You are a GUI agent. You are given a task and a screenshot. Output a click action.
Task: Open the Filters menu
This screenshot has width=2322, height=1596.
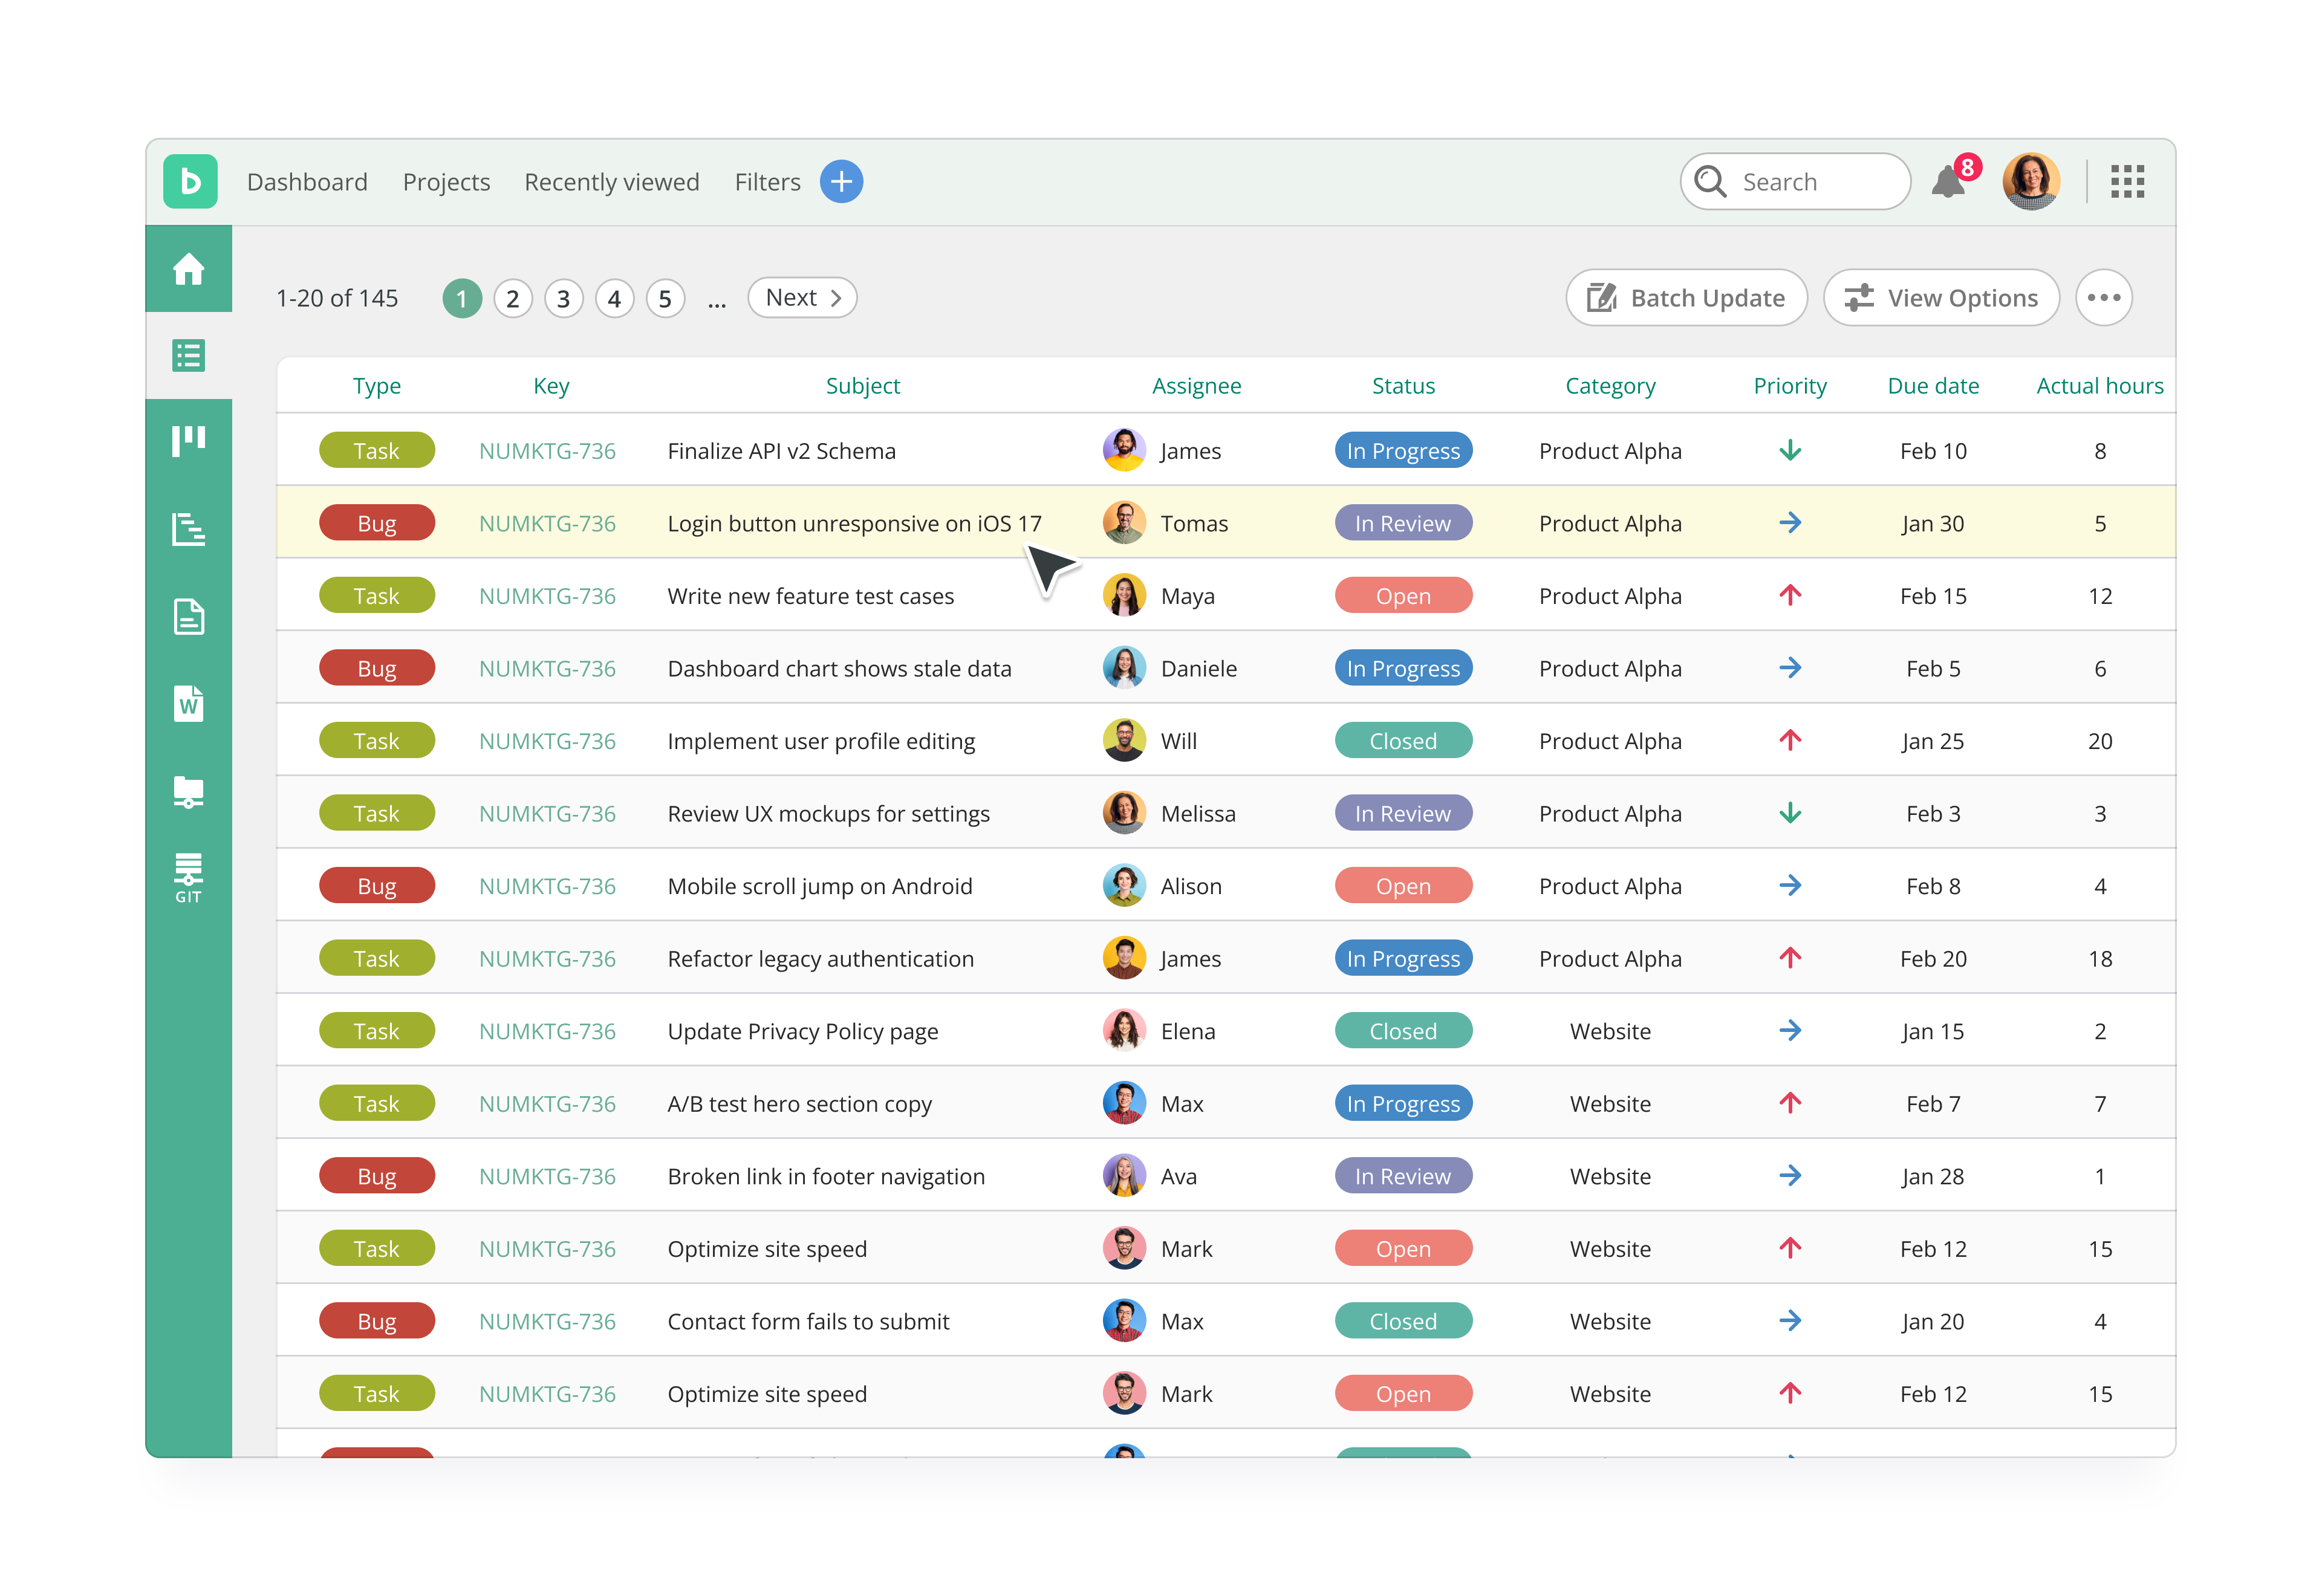click(767, 182)
